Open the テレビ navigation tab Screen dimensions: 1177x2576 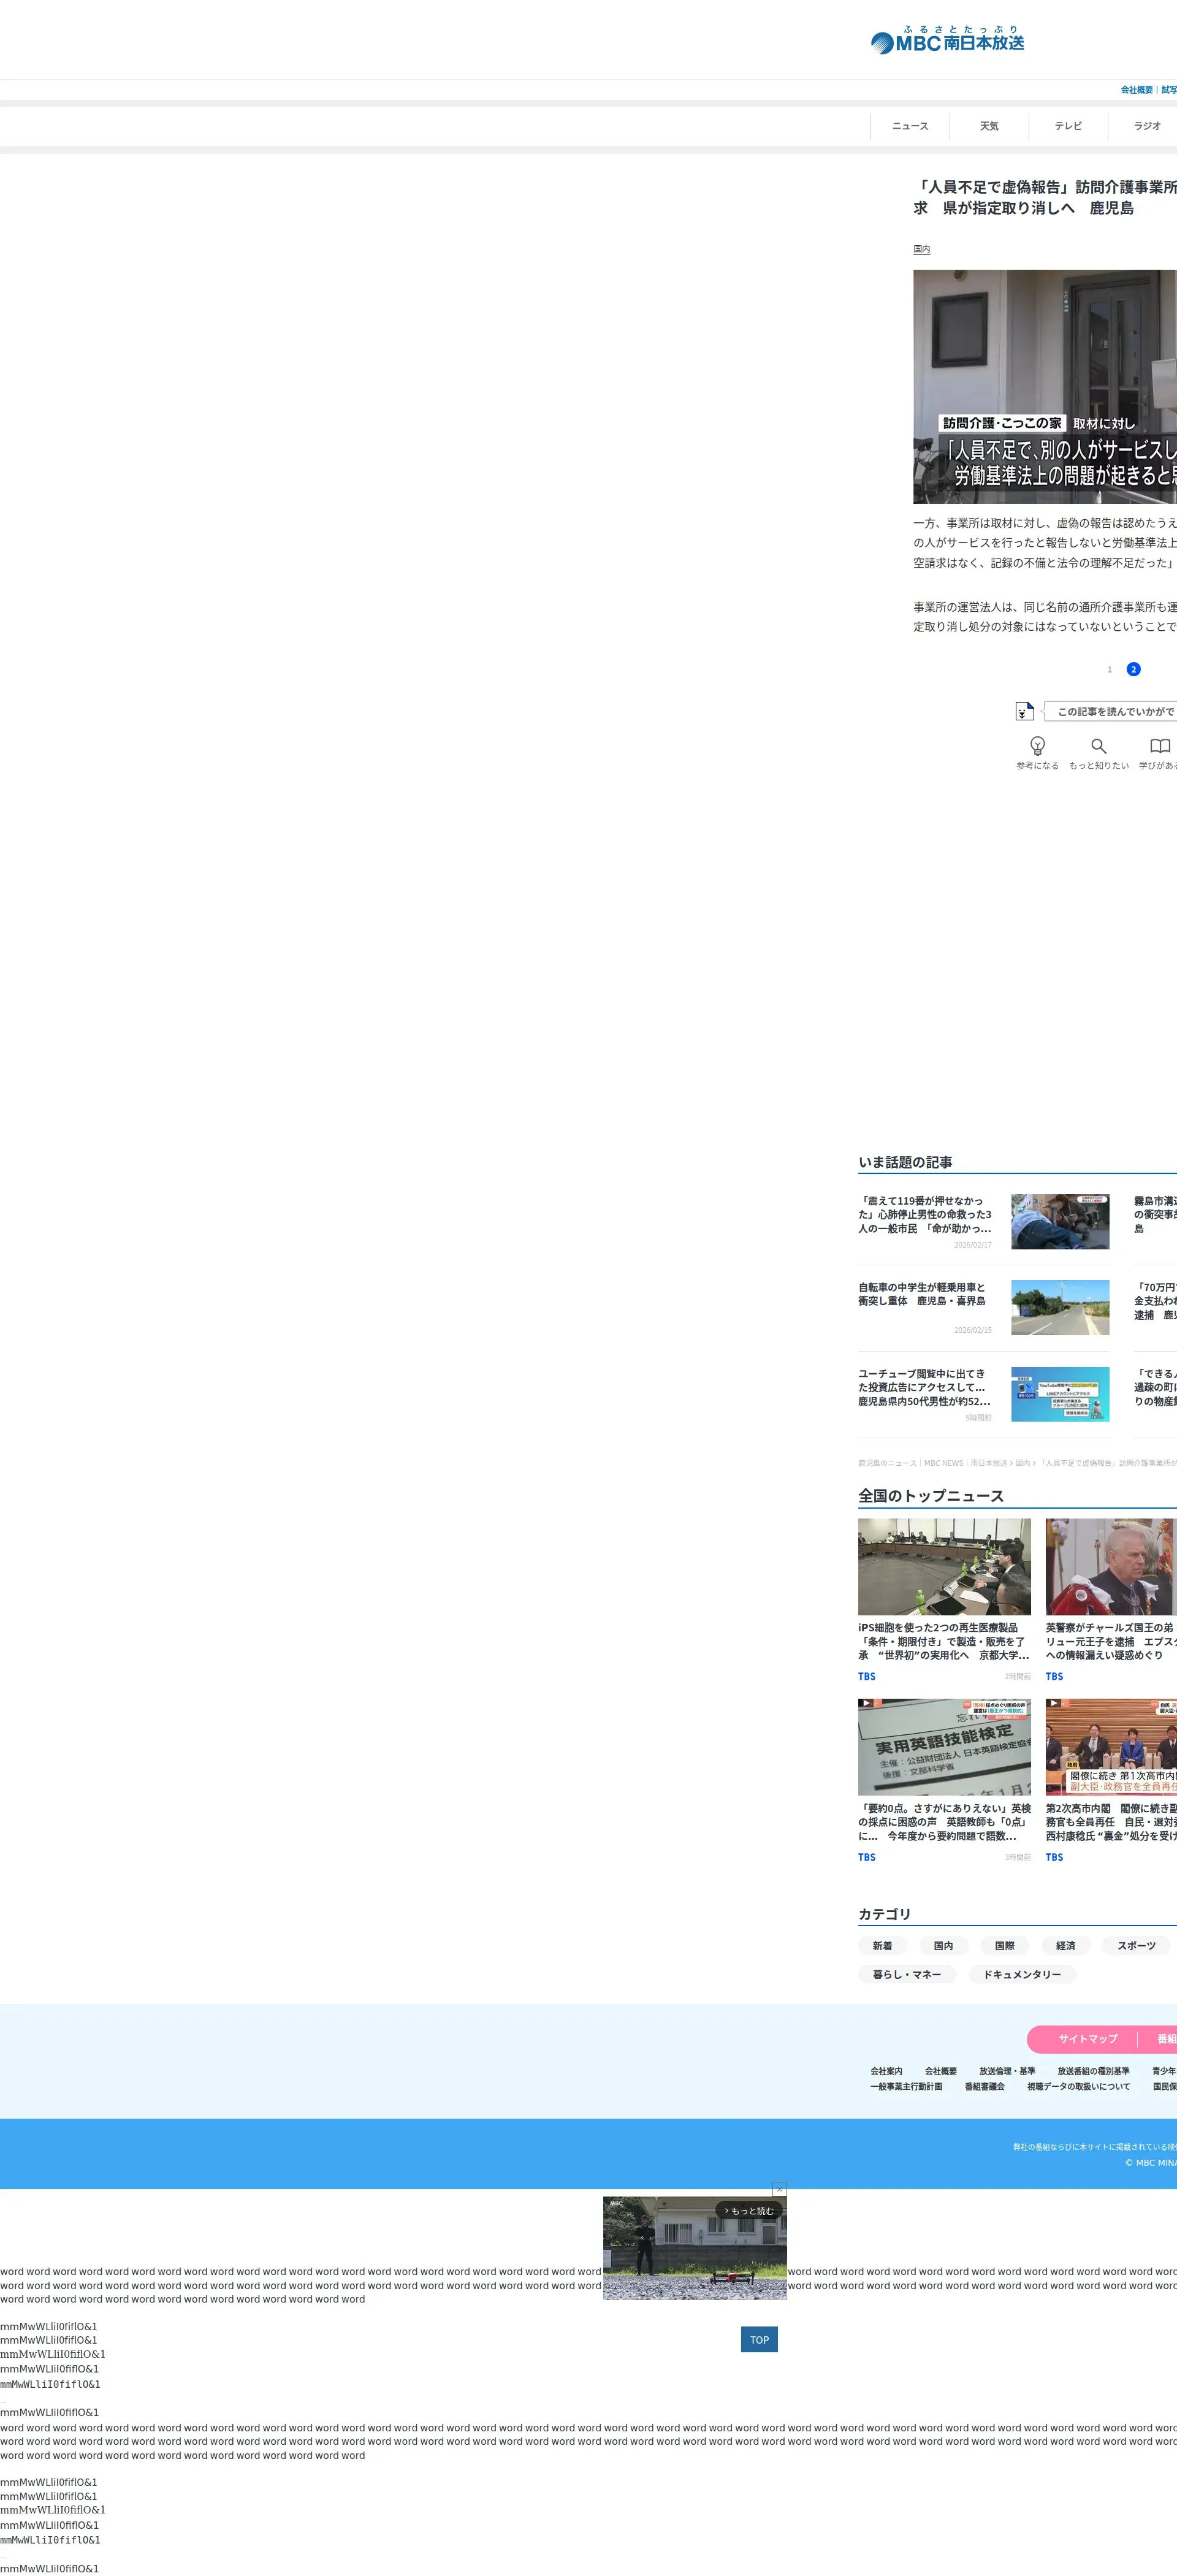(x=1068, y=126)
